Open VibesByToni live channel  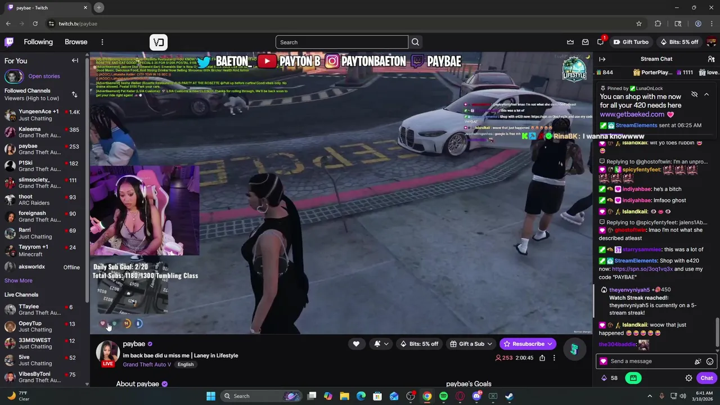tap(43, 377)
